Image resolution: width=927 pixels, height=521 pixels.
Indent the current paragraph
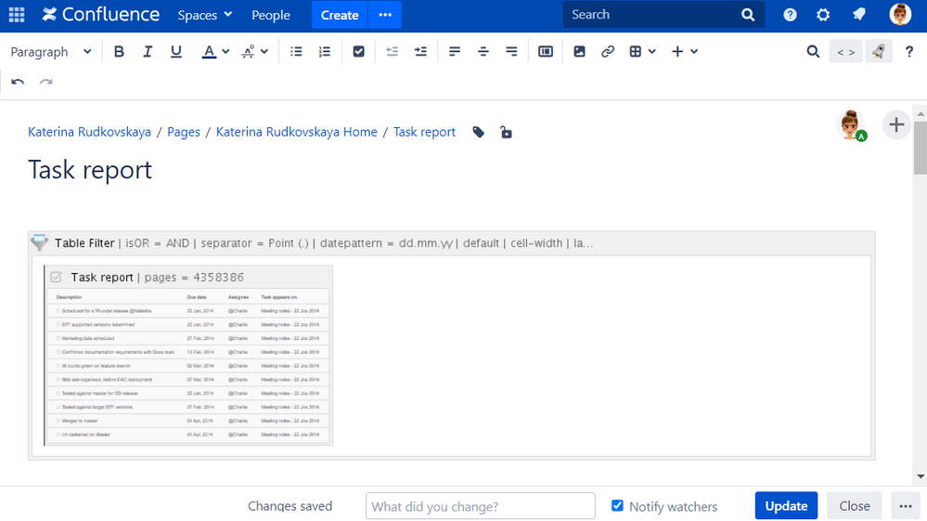(x=420, y=52)
